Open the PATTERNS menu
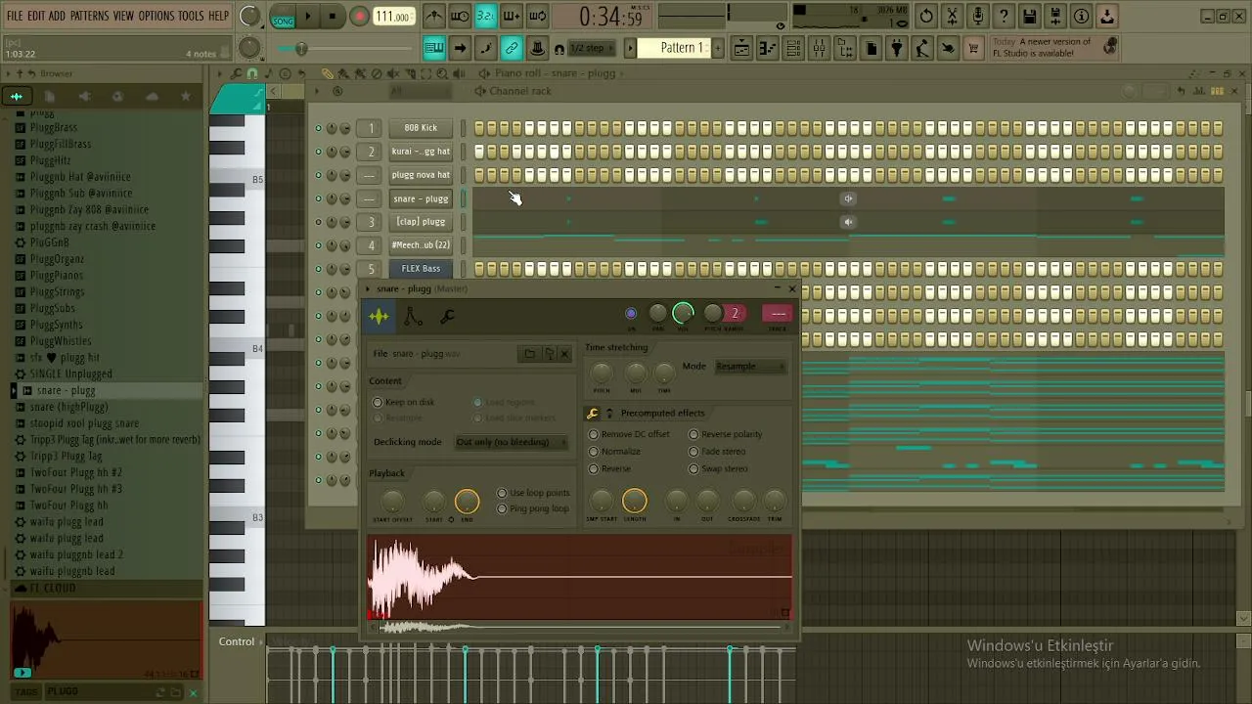This screenshot has width=1252, height=704. [89, 16]
